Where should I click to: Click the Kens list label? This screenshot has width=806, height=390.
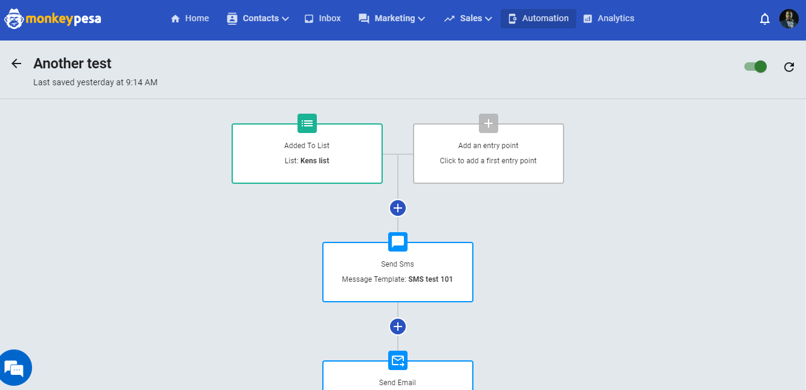pyautogui.click(x=315, y=161)
